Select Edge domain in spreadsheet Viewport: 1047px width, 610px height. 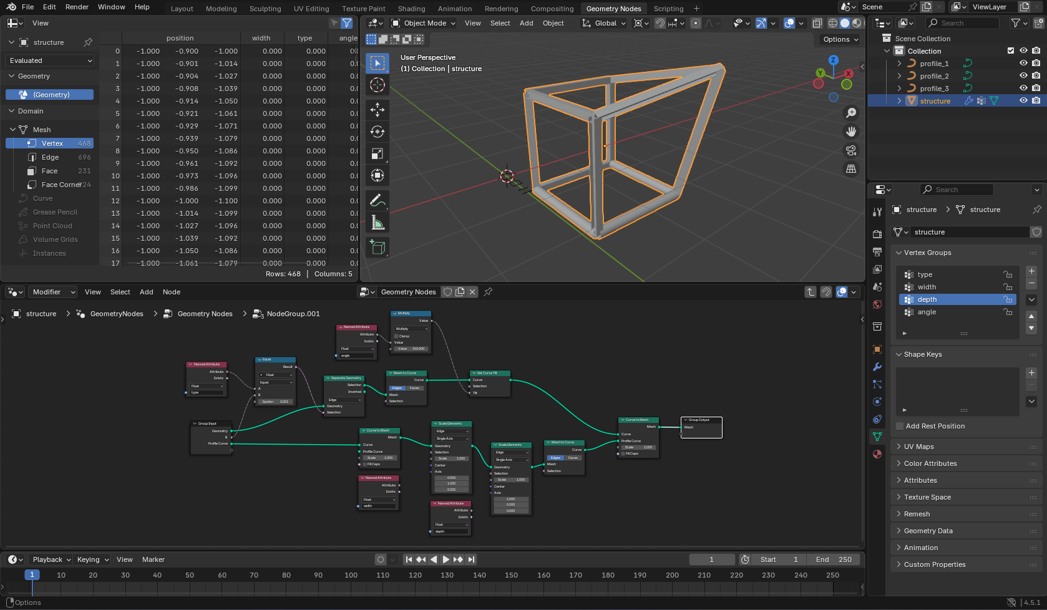click(x=50, y=157)
